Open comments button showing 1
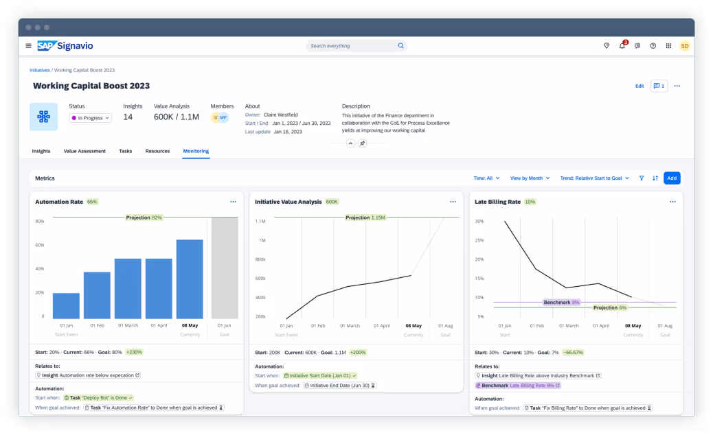The width and height of the screenshot is (713, 435). [659, 86]
